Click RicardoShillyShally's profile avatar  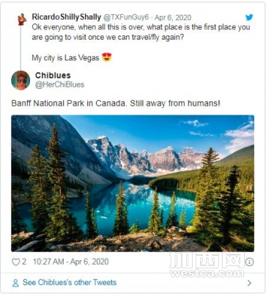pos(22,19)
